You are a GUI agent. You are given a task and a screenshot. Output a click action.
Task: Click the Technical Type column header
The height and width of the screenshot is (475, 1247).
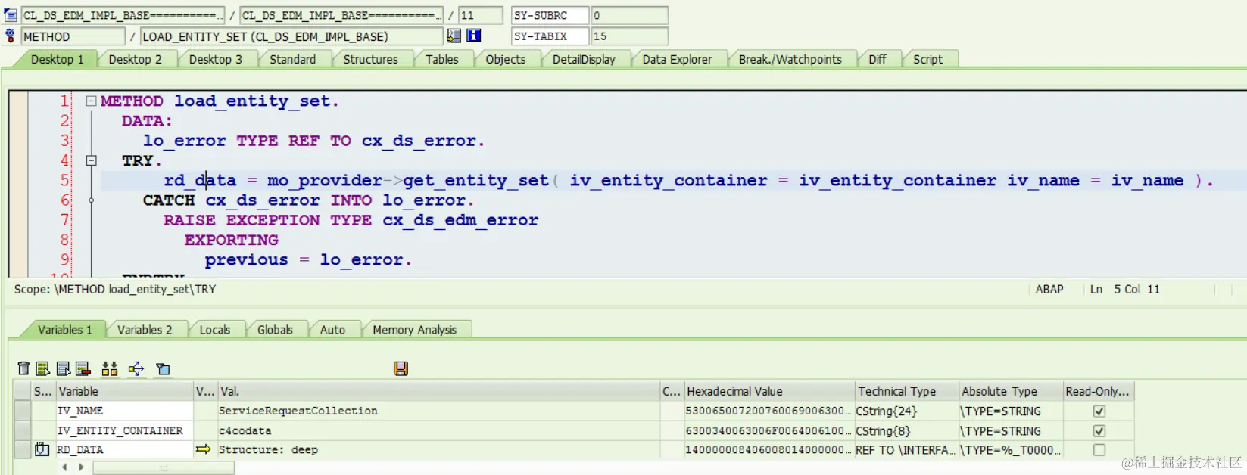pyautogui.click(x=906, y=391)
